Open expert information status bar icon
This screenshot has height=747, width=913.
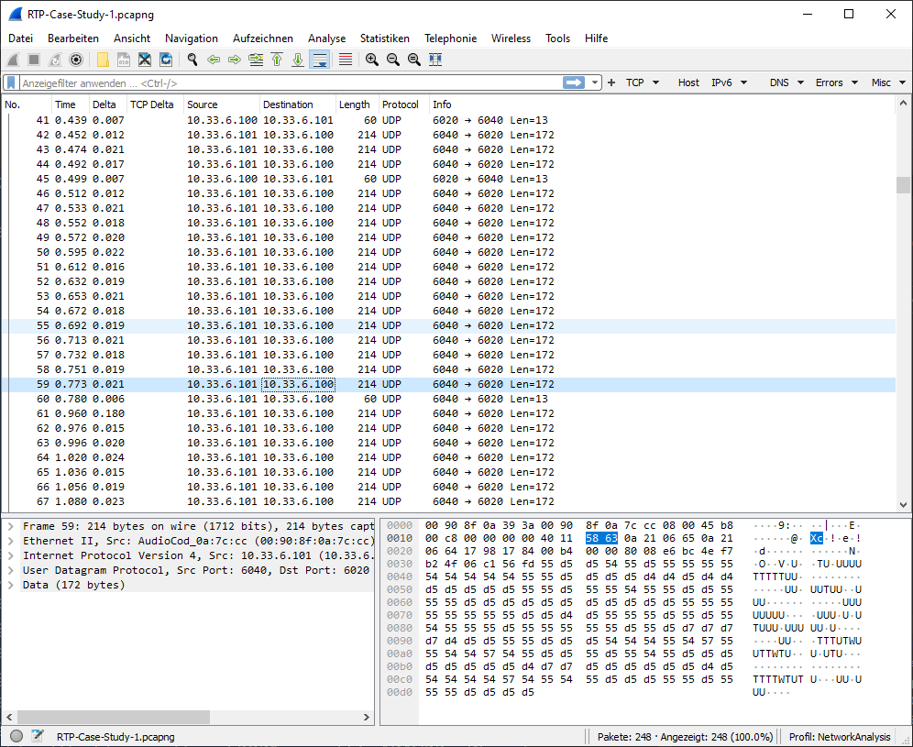[16, 736]
